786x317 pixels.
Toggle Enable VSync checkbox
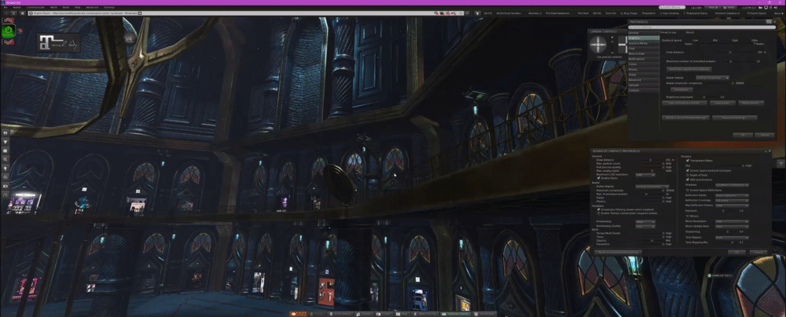click(598, 178)
